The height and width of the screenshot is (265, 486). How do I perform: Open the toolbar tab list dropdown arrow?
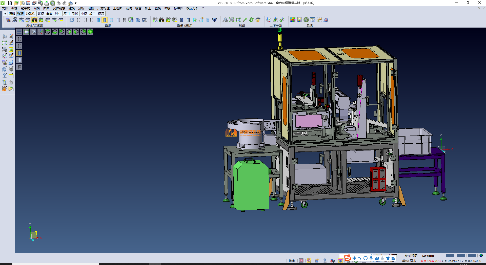[5, 14]
